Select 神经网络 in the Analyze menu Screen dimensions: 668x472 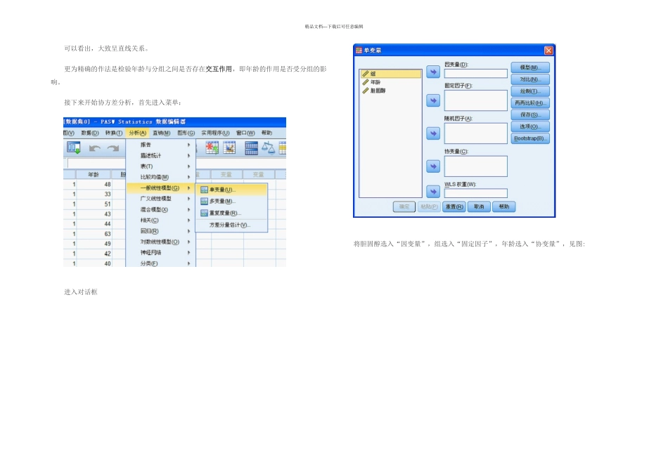(161, 252)
